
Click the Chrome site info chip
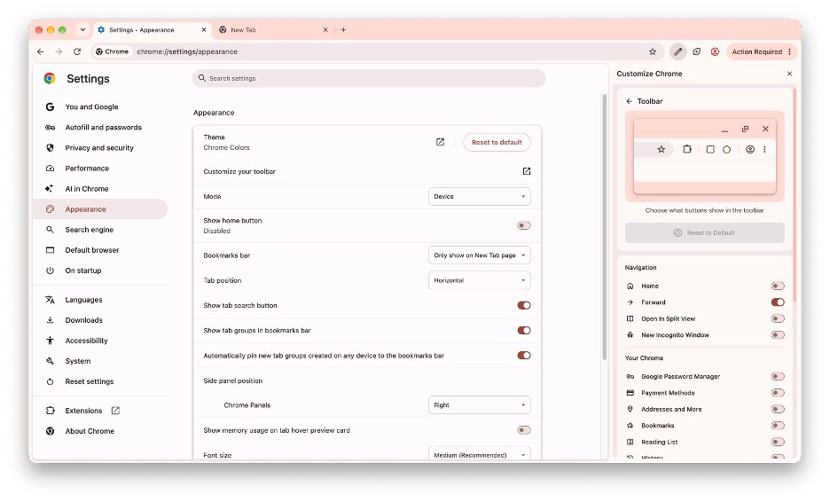point(112,52)
